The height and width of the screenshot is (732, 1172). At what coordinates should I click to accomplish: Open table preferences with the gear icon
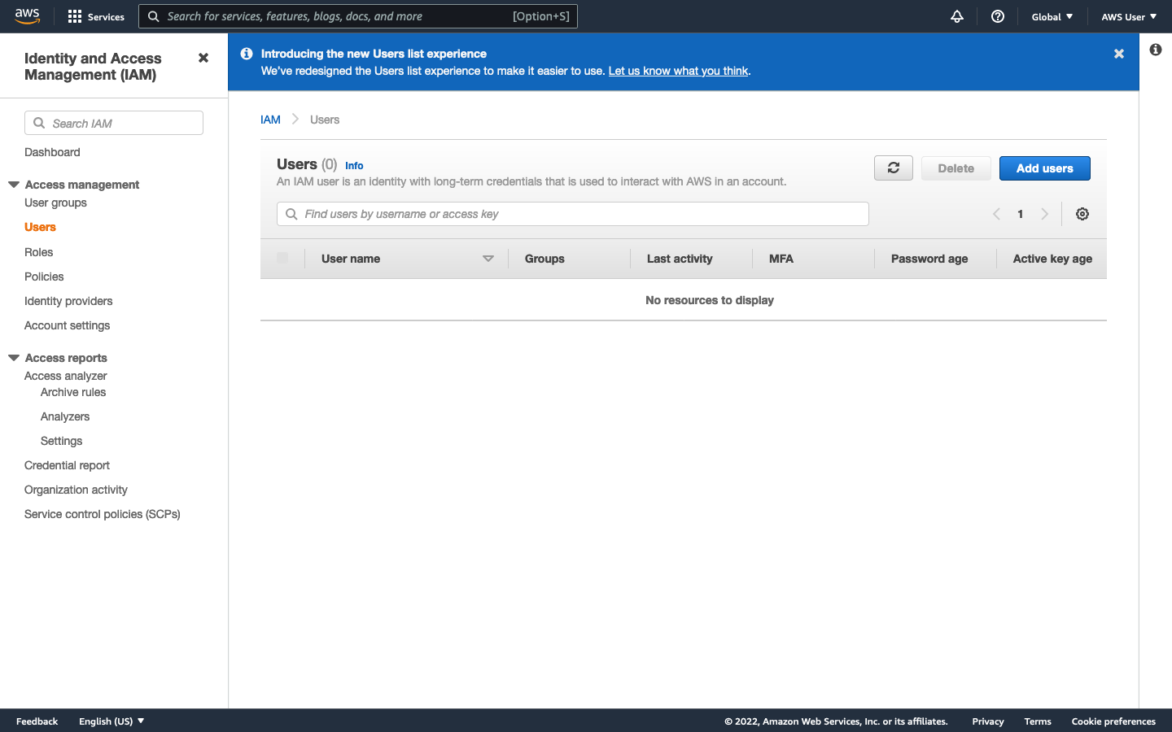(1082, 213)
